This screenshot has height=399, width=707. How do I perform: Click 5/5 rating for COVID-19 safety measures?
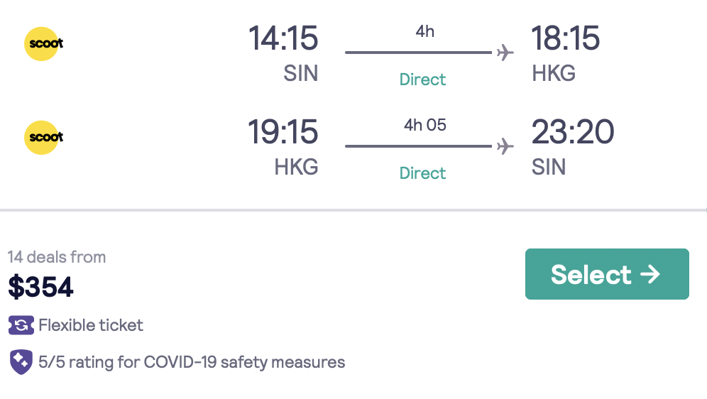(x=192, y=362)
